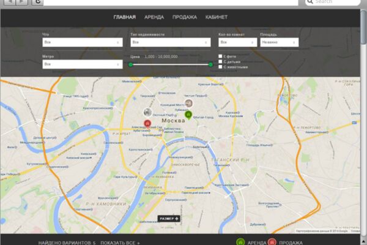Click the Дубровка metro station label
367x245 pixels.
point(258,224)
